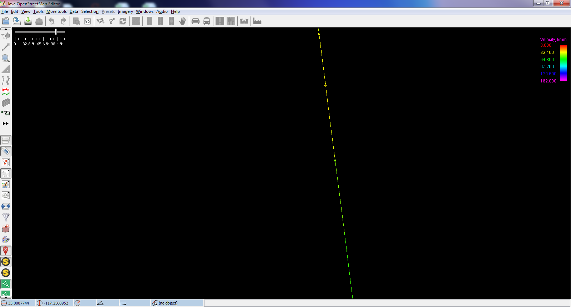Toggle the Layers panel button
571x307 pixels.
pyautogui.click(x=6, y=140)
